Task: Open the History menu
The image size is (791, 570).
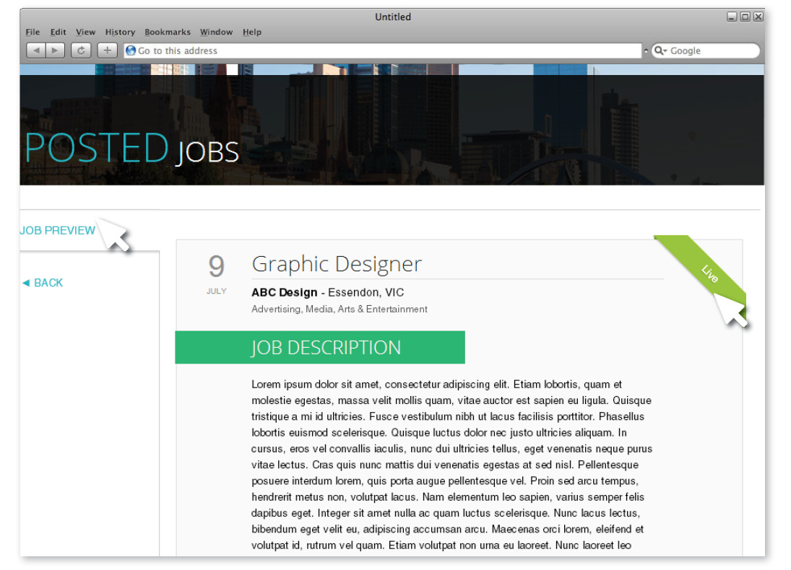Action: click(x=120, y=32)
